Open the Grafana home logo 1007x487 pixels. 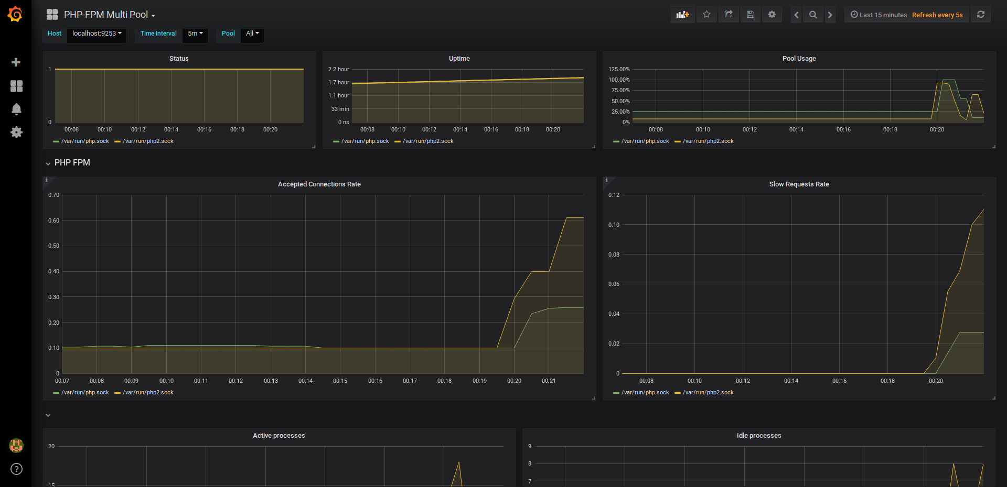[15, 14]
